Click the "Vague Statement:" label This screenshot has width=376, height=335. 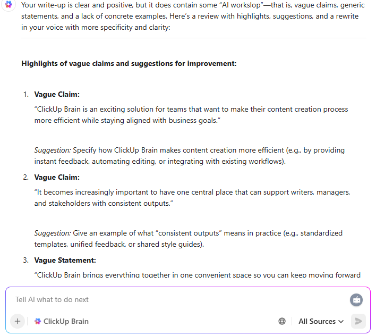pyautogui.click(x=65, y=260)
